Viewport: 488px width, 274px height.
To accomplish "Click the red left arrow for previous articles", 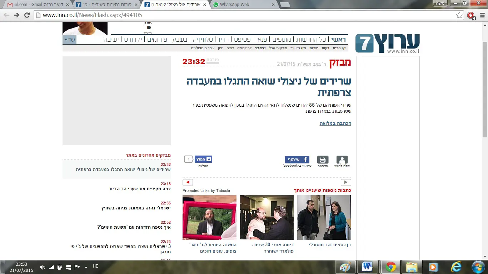I will pyautogui.click(x=188, y=182).
